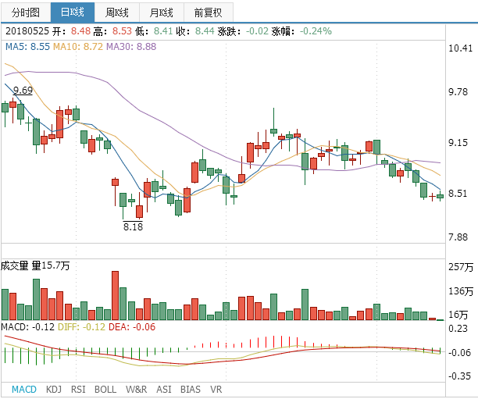
Task: Click the 0.23 MACD axis label
Action: [458, 328]
